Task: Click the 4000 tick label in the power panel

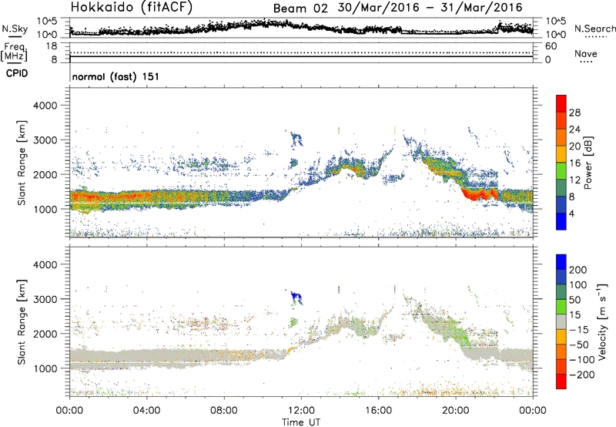Action: [x=45, y=106]
